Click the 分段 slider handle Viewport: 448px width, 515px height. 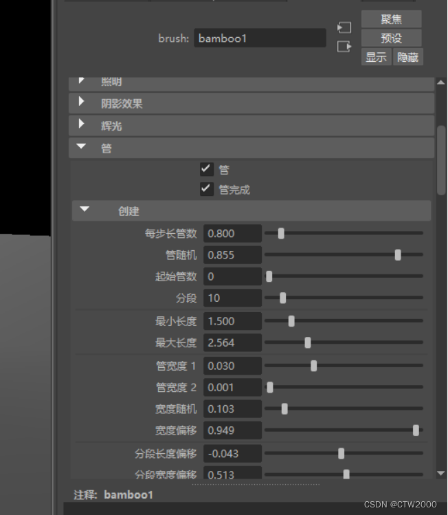[282, 298]
